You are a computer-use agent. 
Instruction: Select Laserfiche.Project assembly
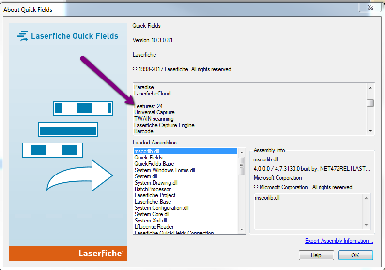pyautogui.click(x=185, y=195)
